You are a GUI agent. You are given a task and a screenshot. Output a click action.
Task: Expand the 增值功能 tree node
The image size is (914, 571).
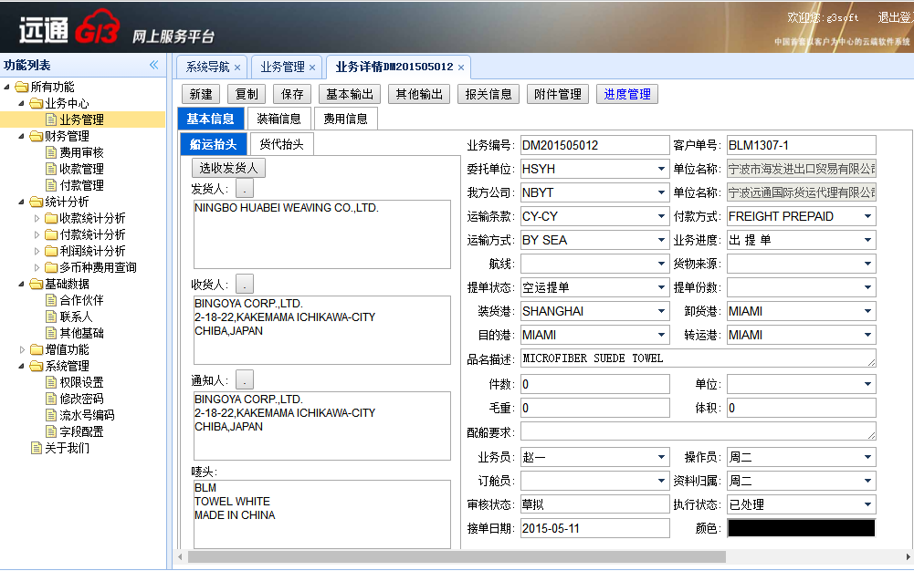coord(22,349)
